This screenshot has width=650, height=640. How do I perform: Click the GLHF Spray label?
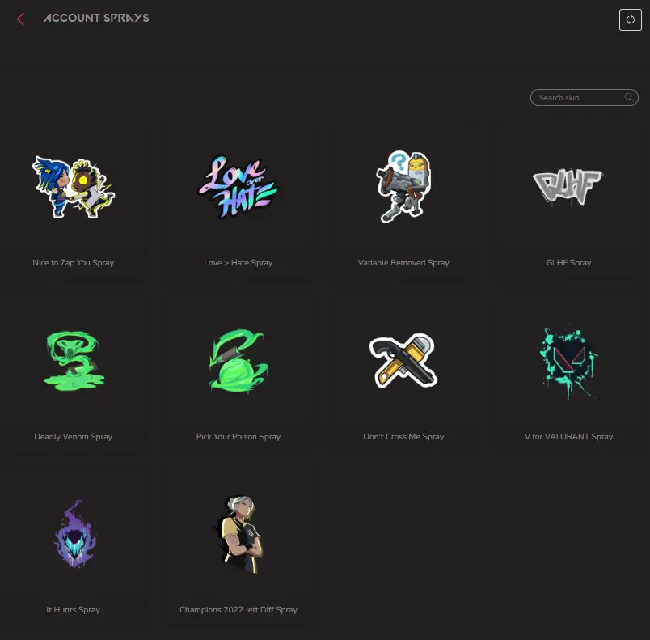click(x=568, y=263)
